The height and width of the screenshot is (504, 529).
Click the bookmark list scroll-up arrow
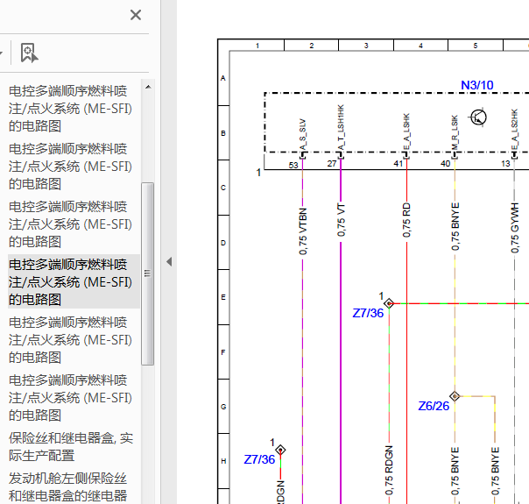[148, 87]
